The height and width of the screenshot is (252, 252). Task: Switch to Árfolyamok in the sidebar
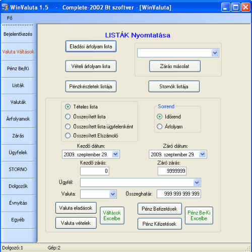click(18, 119)
